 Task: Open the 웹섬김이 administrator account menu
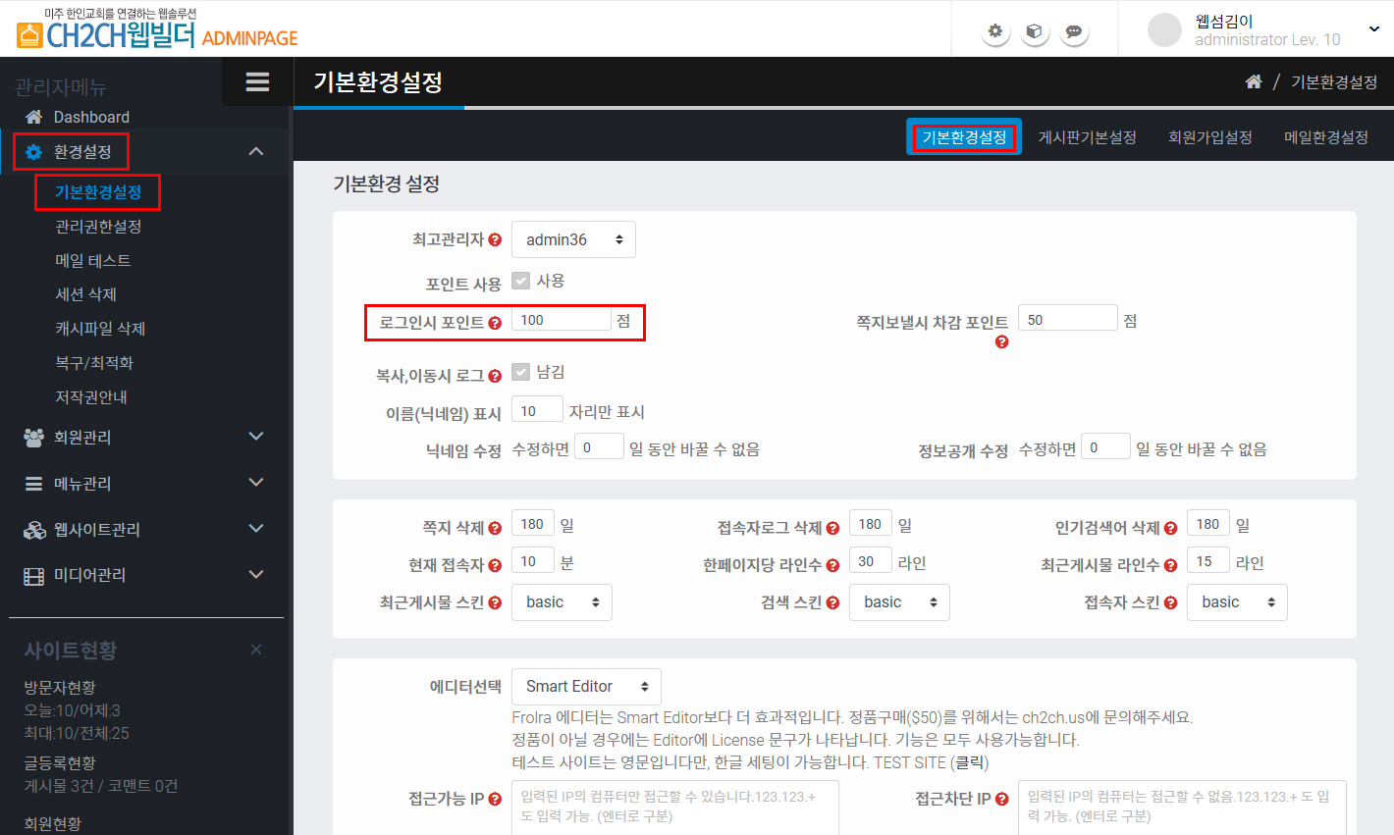1266,29
